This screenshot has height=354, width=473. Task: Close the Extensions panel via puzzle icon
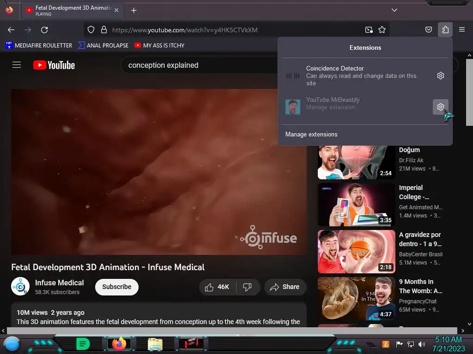445,30
